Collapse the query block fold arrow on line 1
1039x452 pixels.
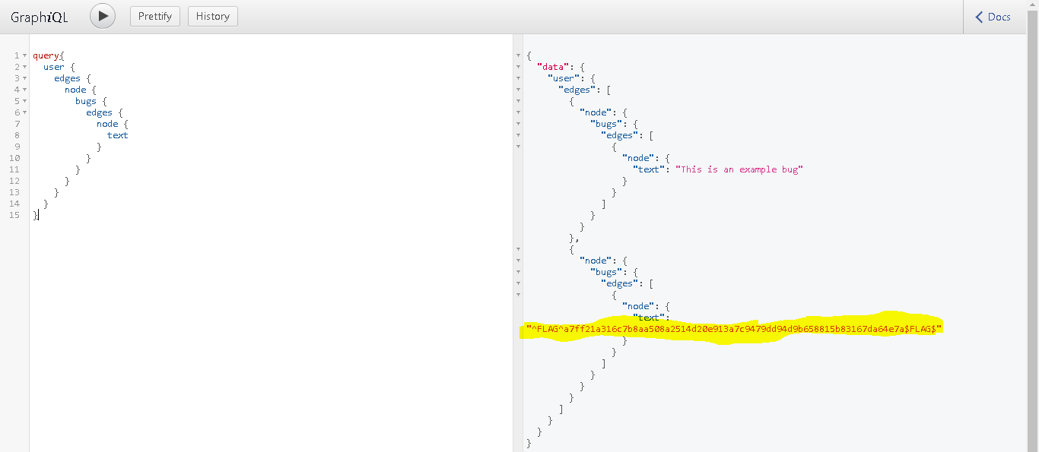pyautogui.click(x=25, y=56)
